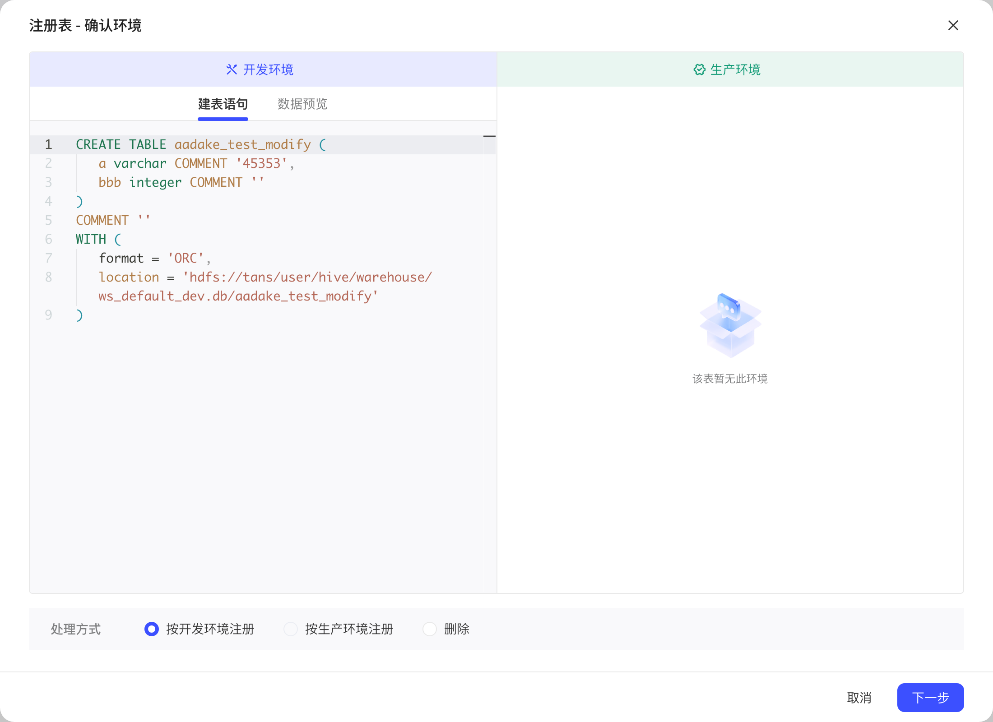Image resolution: width=993 pixels, height=722 pixels.
Task: Click the format = 'ORC' line
Action: pos(155,258)
